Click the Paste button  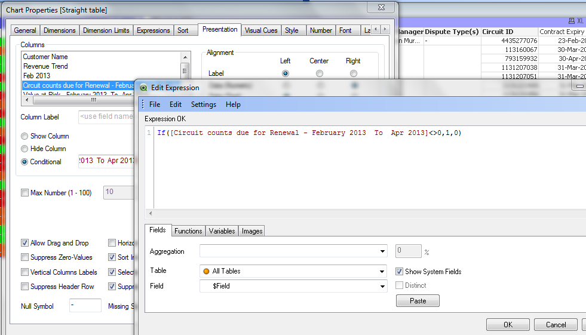[418, 300]
